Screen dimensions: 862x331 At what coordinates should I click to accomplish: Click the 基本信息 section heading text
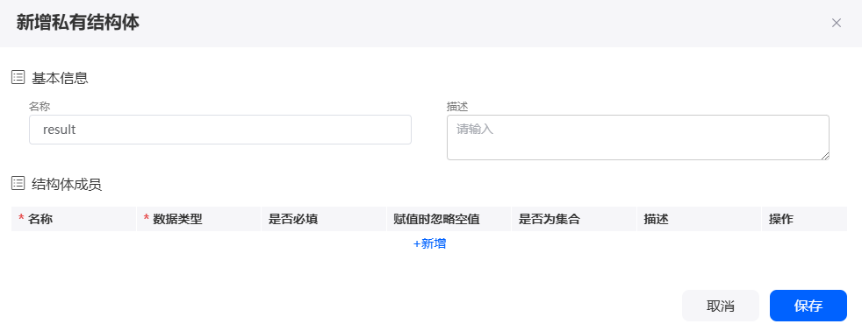[x=60, y=78]
